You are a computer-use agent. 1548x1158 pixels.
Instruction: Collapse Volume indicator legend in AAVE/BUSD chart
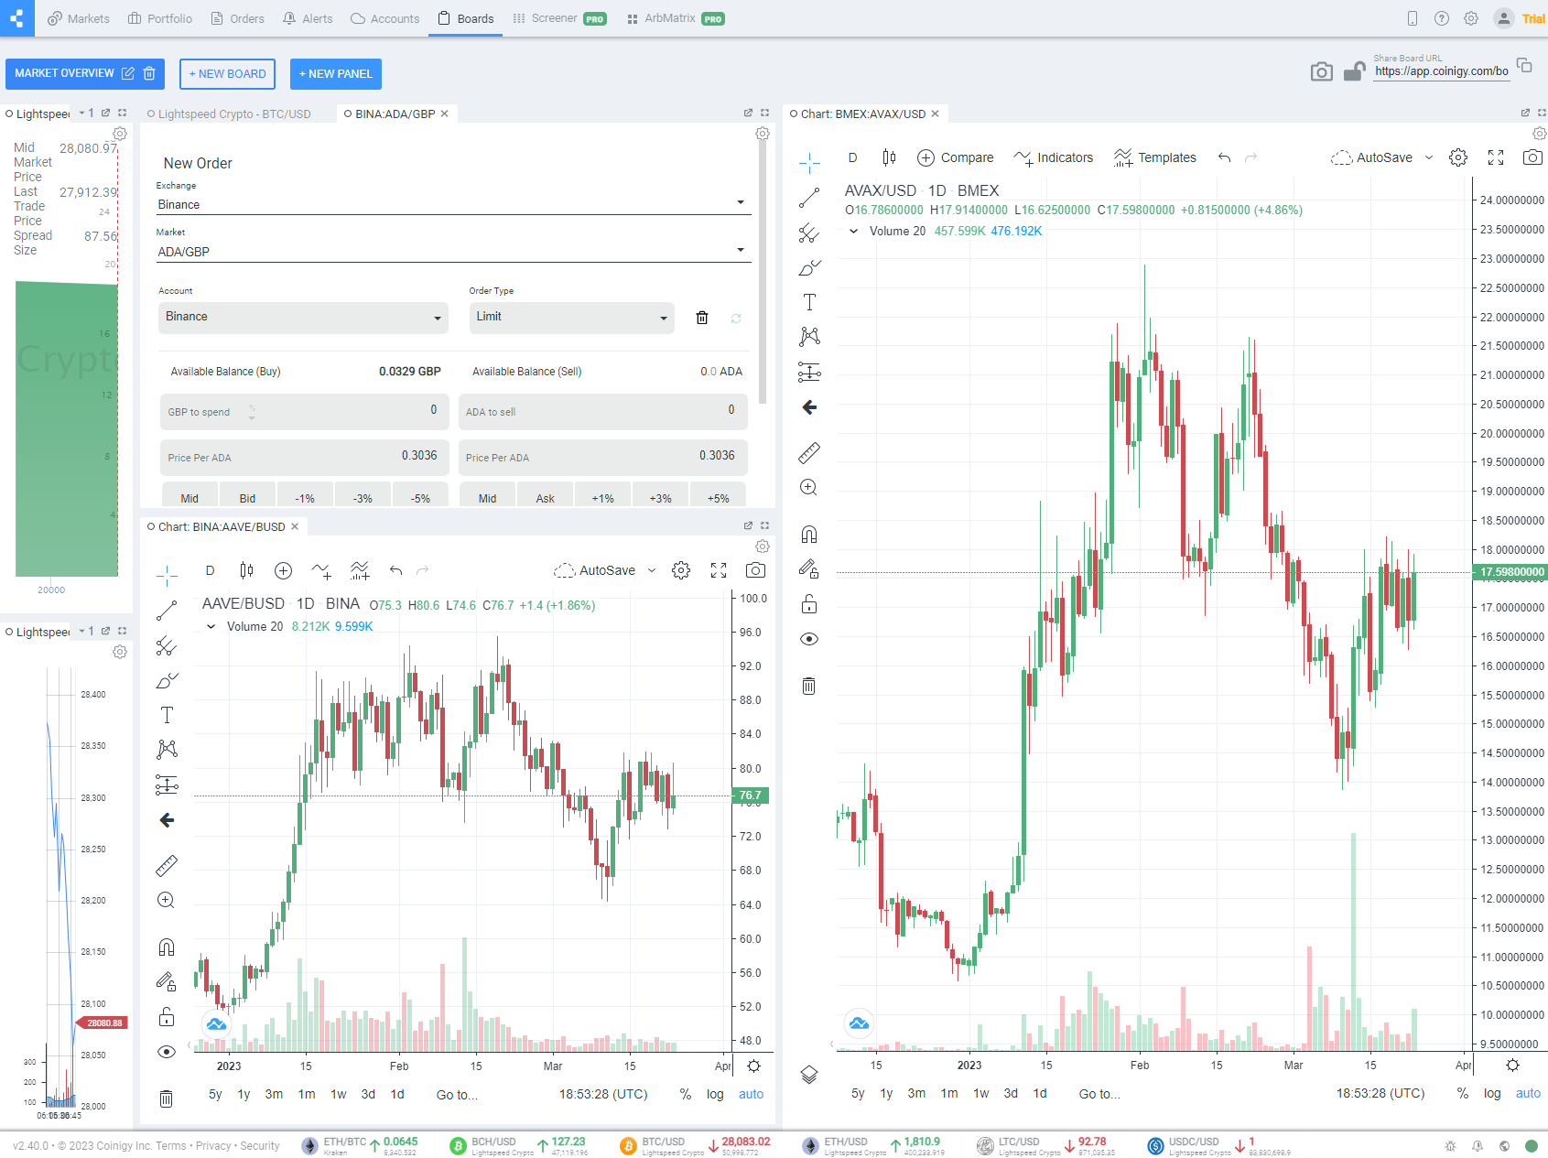coord(211,627)
